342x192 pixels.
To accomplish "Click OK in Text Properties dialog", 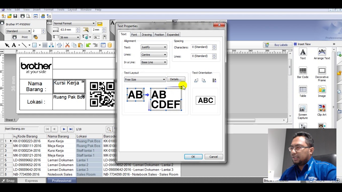I will [x=193, y=157].
